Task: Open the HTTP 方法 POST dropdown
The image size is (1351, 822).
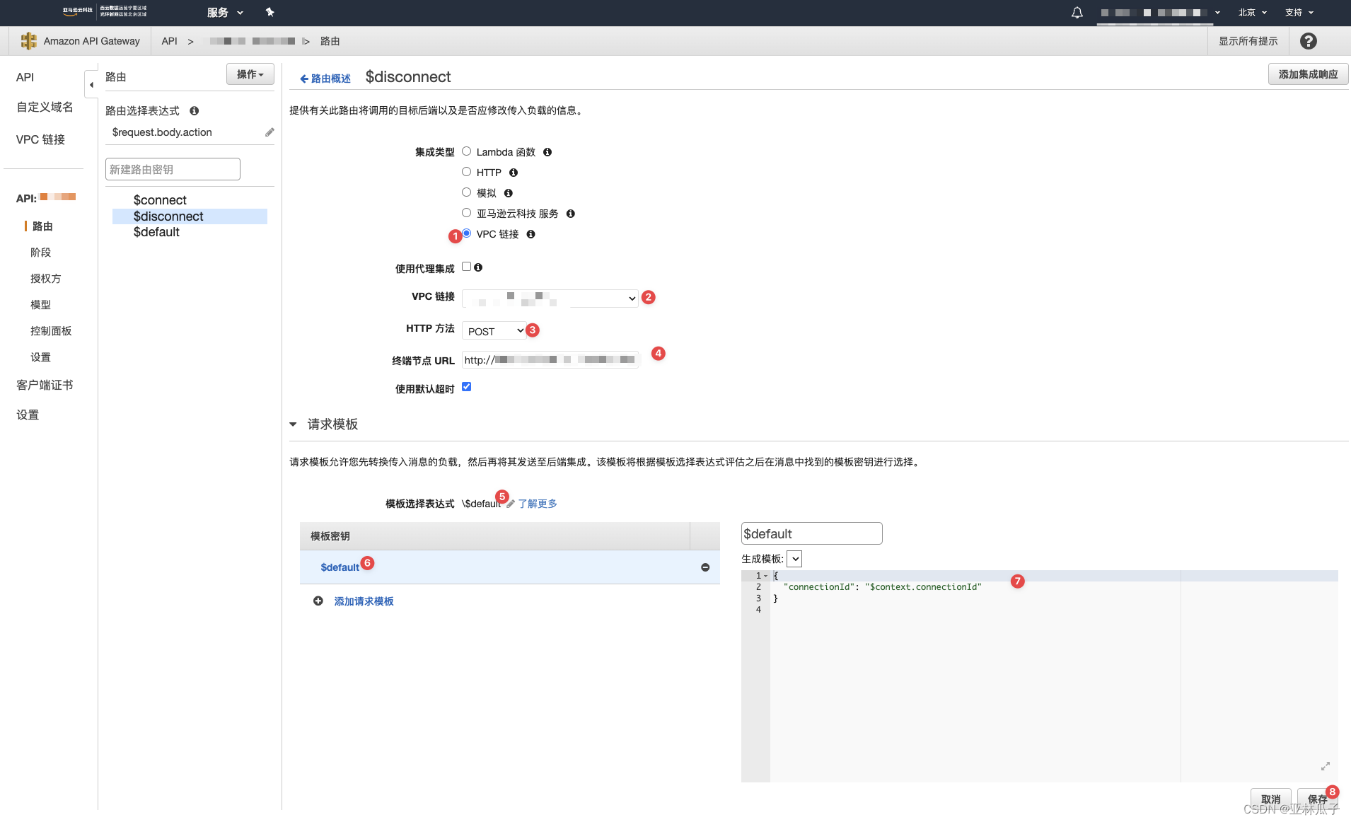Action: [x=494, y=331]
